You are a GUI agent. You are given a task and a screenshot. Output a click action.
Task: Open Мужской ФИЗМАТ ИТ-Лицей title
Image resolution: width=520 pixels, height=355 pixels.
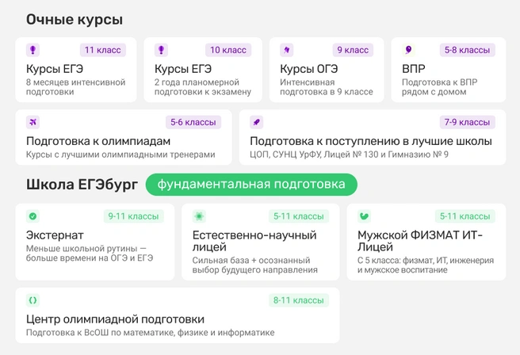tap(420, 241)
